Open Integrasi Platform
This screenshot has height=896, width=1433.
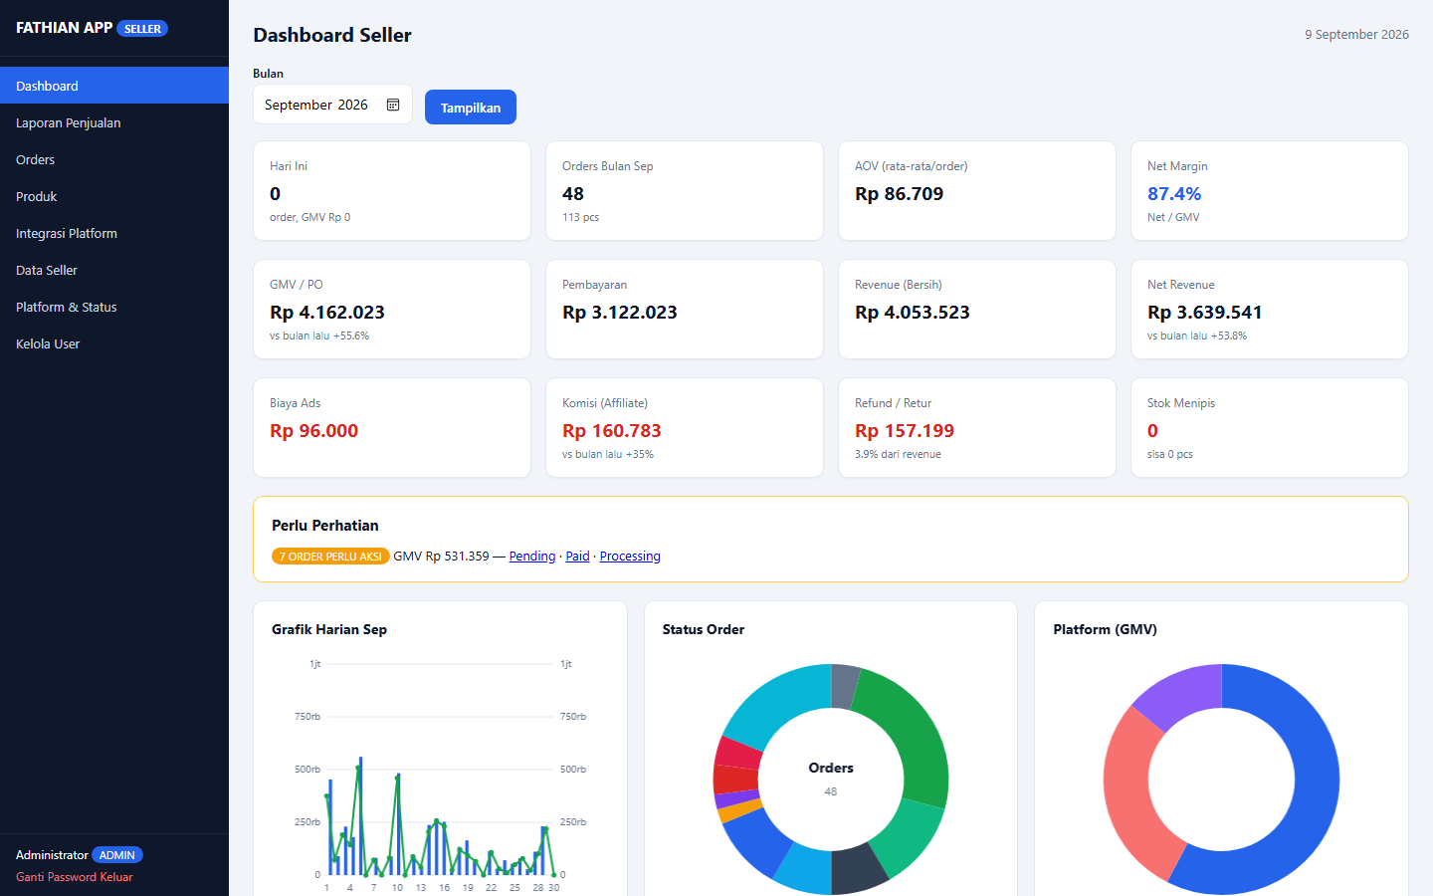click(114, 233)
